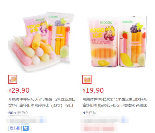Open 可康牌棒棒冰450ml*3袋装 product title
This screenshot has width=155, height=133.
point(42,102)
